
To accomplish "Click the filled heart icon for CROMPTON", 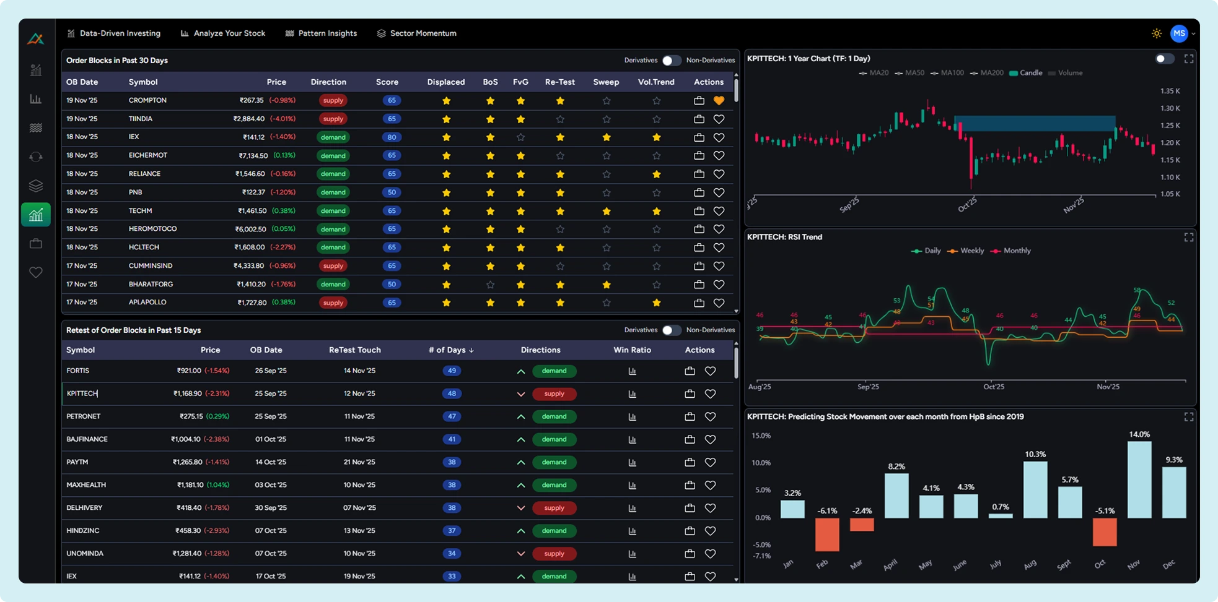I will [719, 100].
